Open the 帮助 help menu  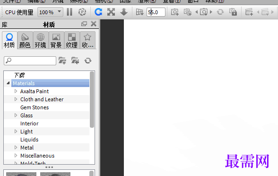[x=215, y=1]
